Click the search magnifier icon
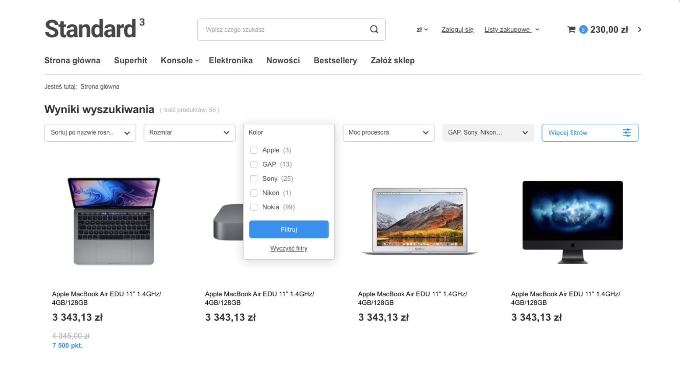 tap(374, 29)
